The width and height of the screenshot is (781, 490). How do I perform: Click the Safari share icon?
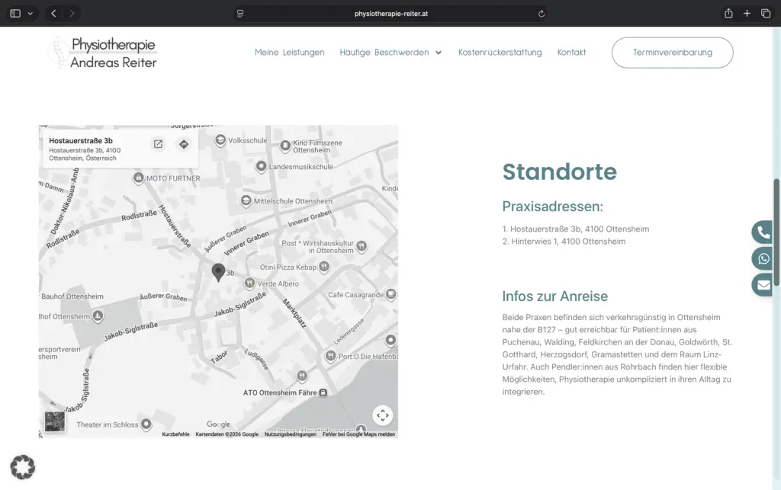(x=728, y=14)
